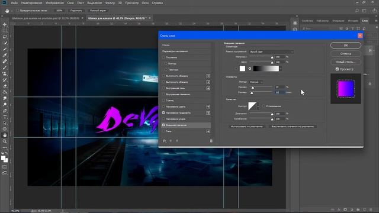Add another Внутренняя тень effect with plus
The width and height of the screenshot is (379, 213).
click(208, 88)
